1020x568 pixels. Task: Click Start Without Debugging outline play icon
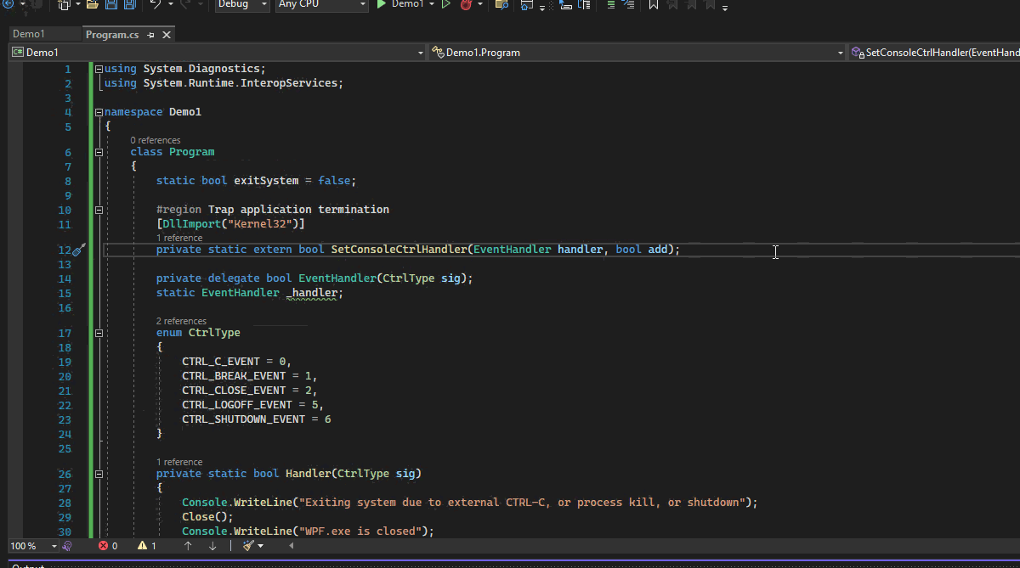(445, 4)
